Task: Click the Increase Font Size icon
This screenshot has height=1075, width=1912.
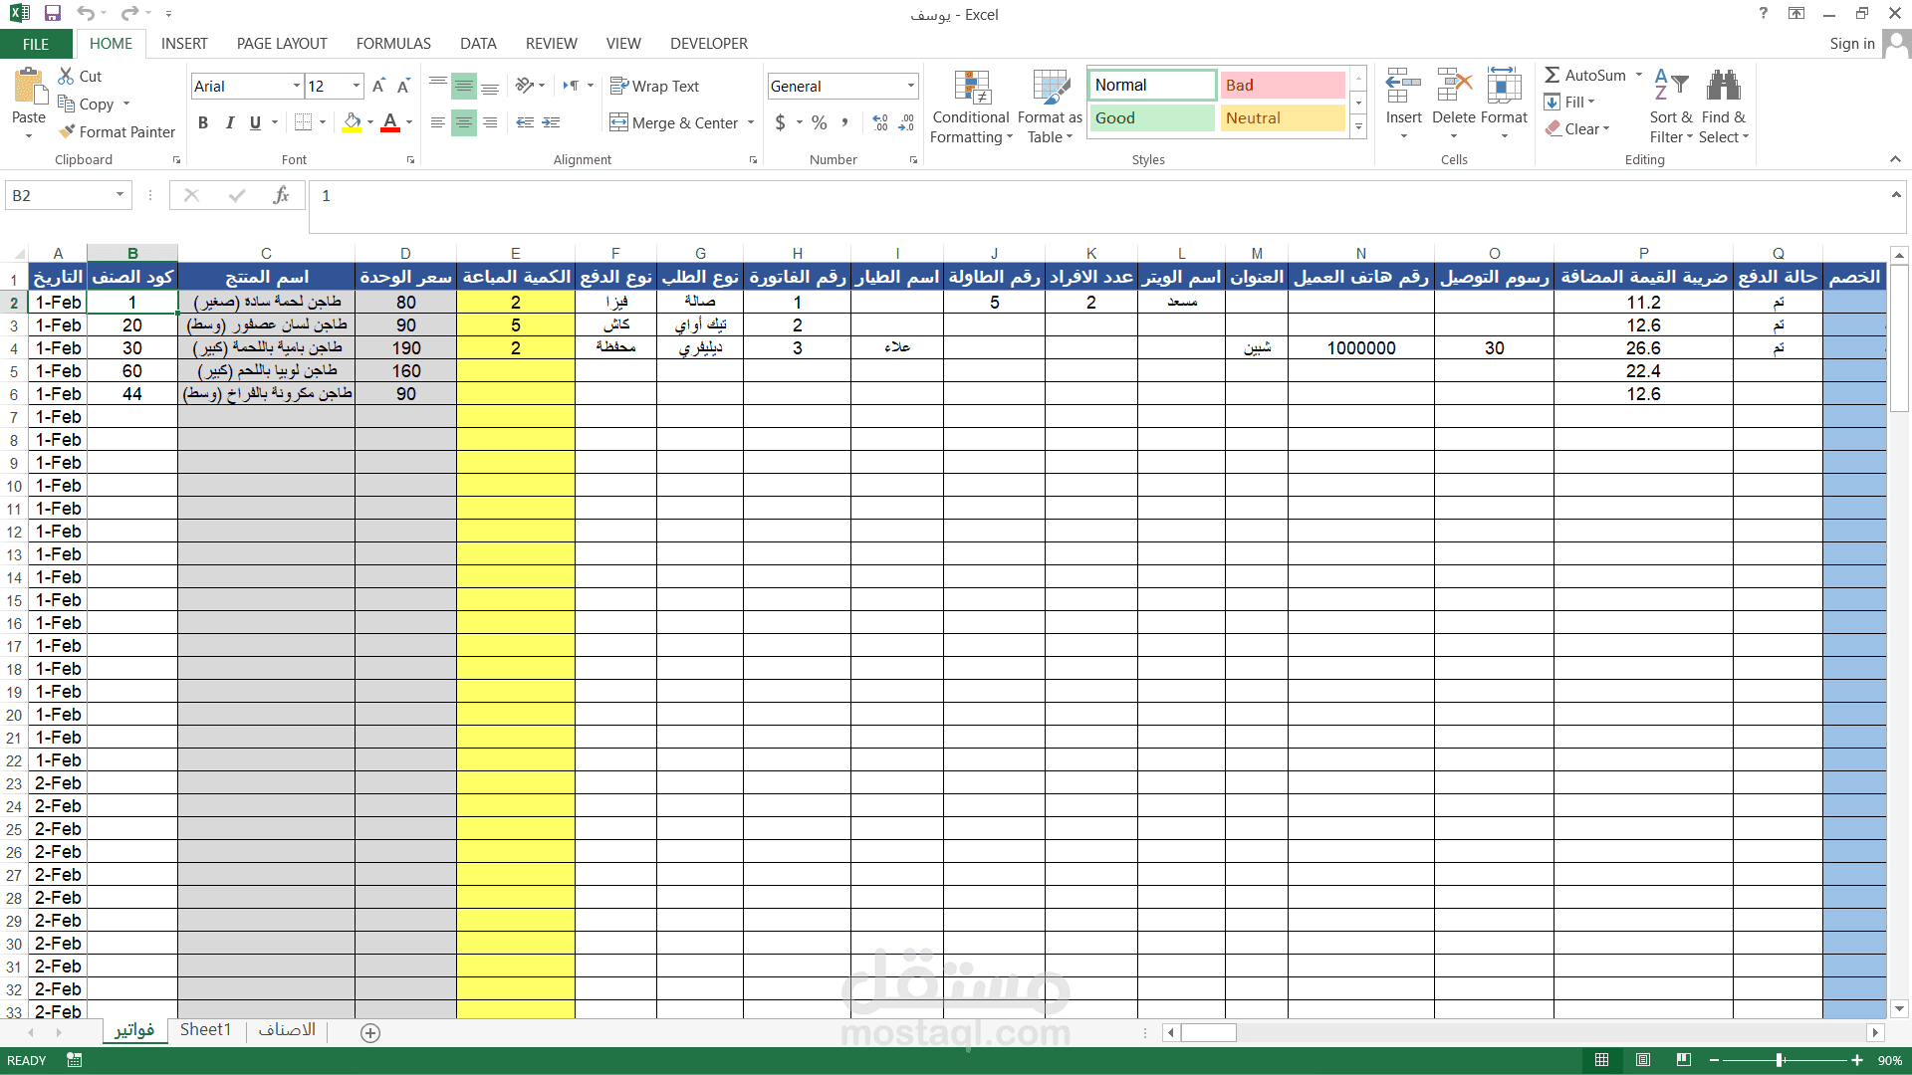Action: tap(378, 87)
